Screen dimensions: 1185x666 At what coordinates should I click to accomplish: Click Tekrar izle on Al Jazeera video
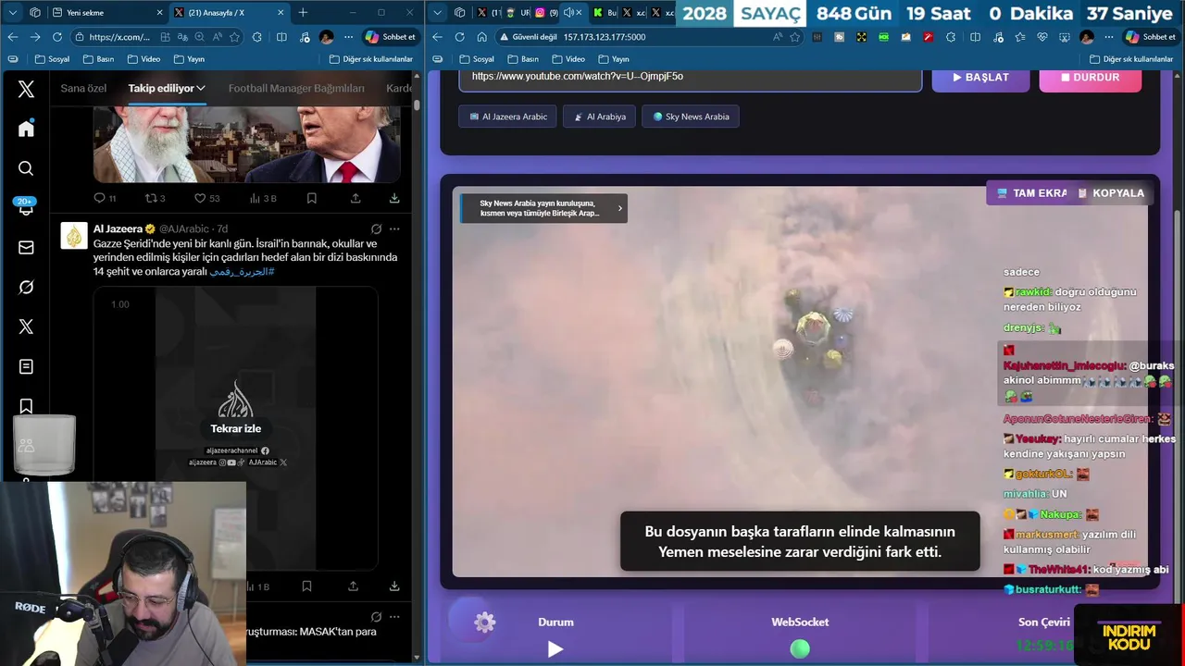(x=236, y=428)
